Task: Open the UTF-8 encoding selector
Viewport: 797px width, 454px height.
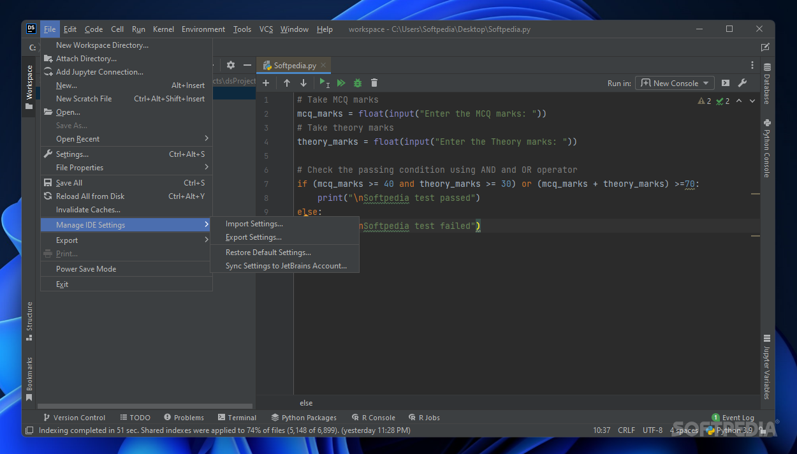Action: point(652,430)
